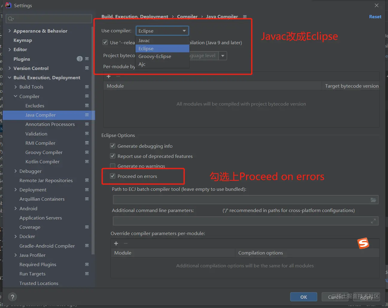Open Gradle-Android Compiler settings
The image size is (388, 308).
(x=47, y=246)
